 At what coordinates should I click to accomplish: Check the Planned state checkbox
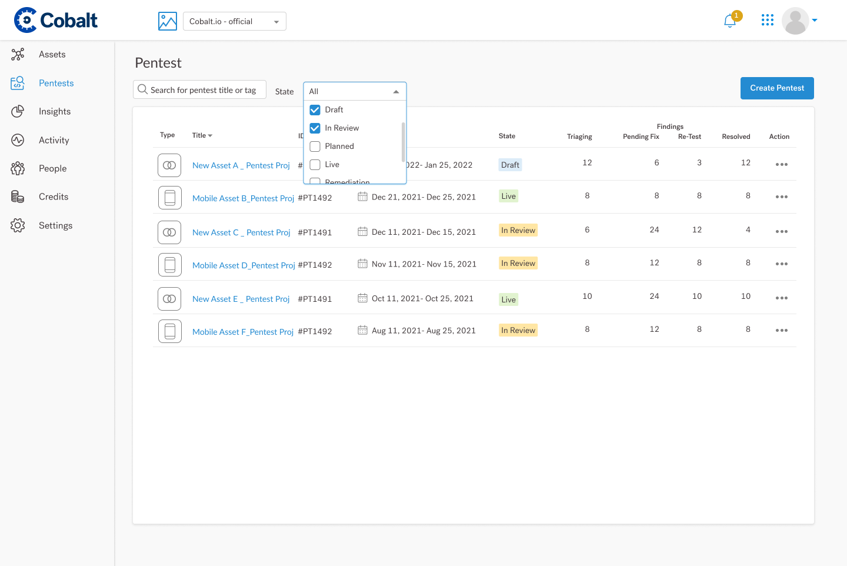pos(315,147)
